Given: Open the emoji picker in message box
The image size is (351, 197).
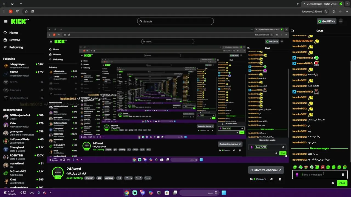Looking at the screenshot, I should click(343, 175).
